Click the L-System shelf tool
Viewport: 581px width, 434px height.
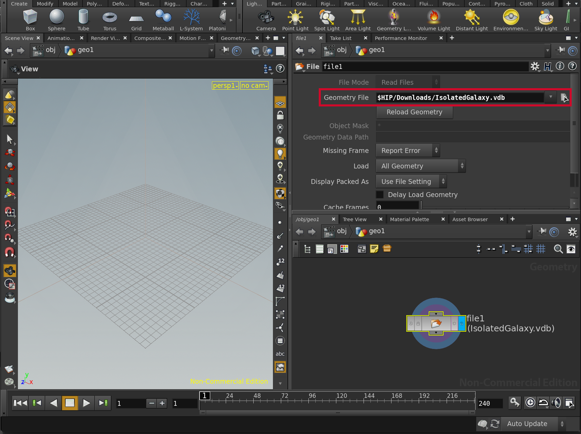point(191,20)
